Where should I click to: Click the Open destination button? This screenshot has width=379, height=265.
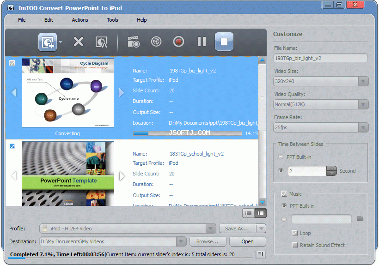(248, 241)
